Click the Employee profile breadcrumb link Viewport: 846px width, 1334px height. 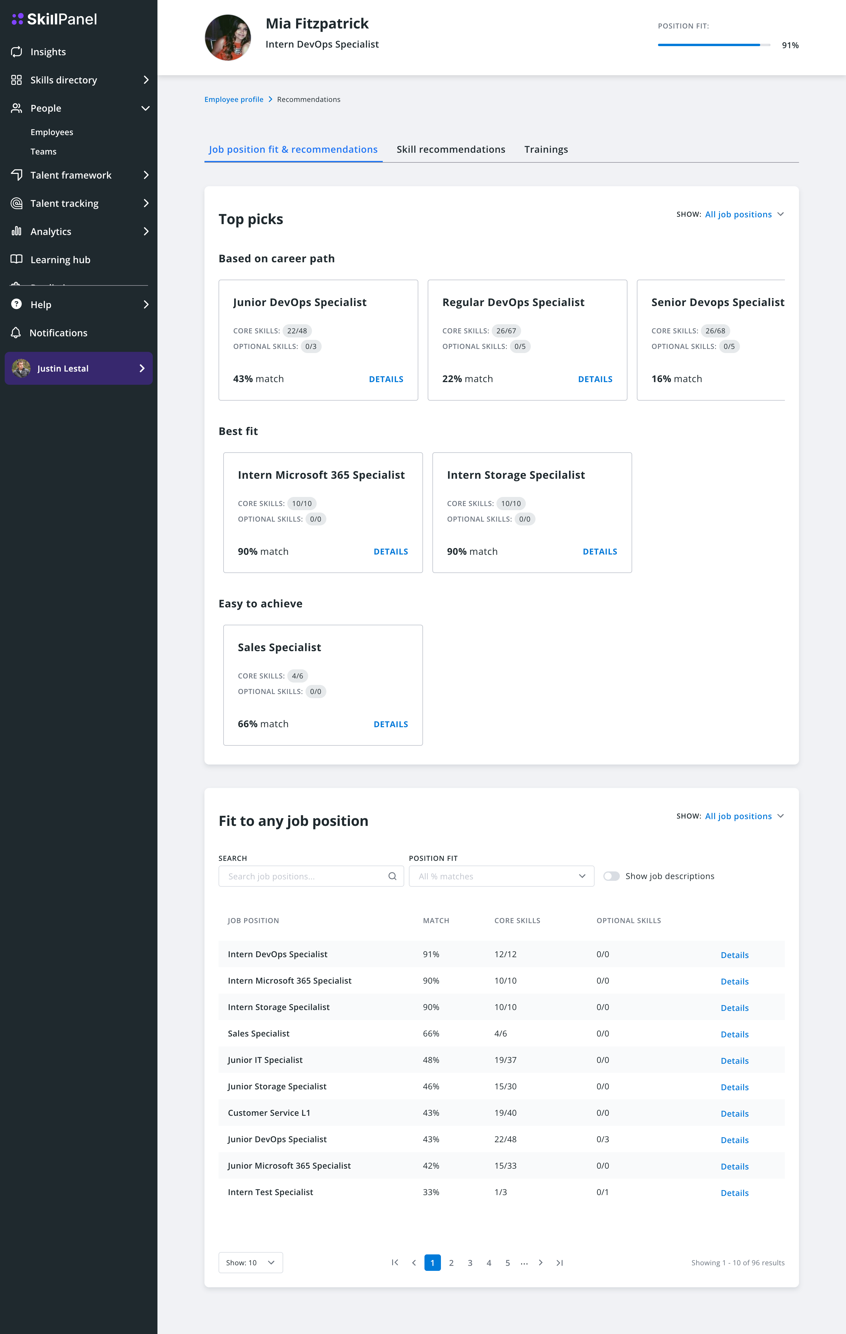(x=234, y=100)
